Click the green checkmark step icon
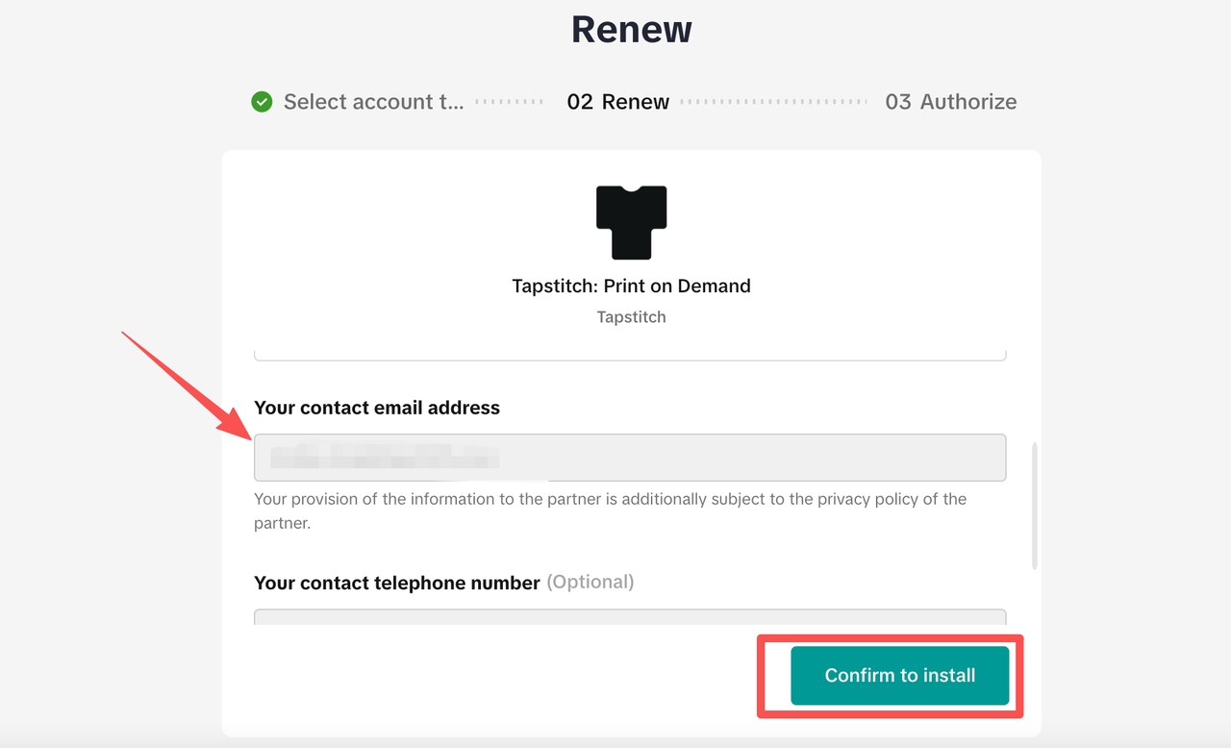Image resolution: width=1231 pixels, height=748 pixels. 262,102
